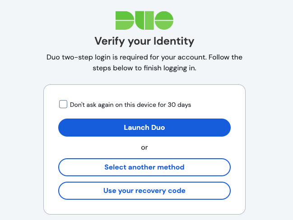The height and width of the screenshot is (220, 293).
Task: Click the green Duo logo
Action: (x=144, y=20)
